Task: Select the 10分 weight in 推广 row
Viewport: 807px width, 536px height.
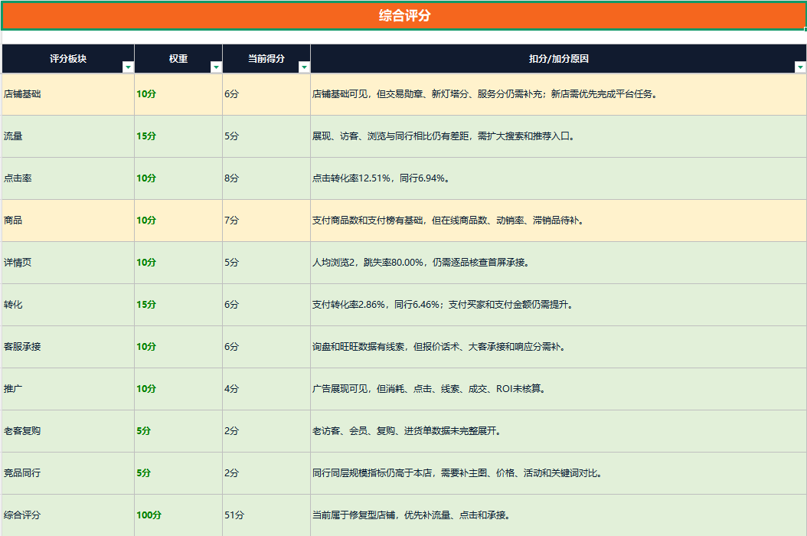Action: tap(178, 389)
